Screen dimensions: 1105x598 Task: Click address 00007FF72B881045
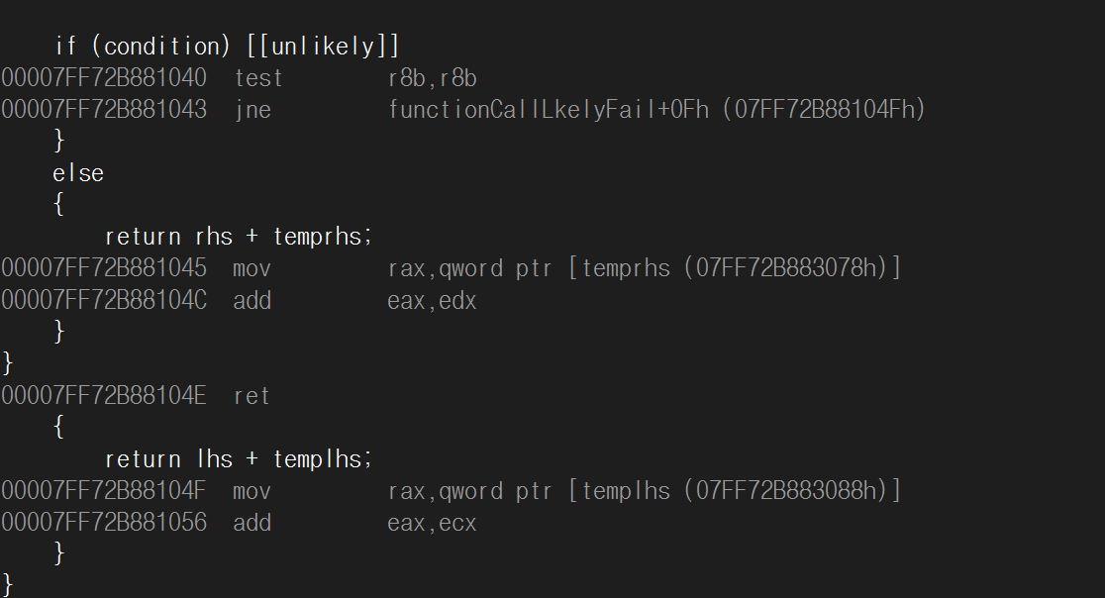(104, 268)
